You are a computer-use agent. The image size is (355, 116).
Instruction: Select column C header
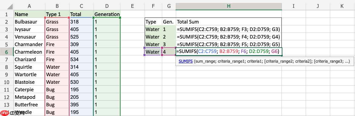click(81, 6)
